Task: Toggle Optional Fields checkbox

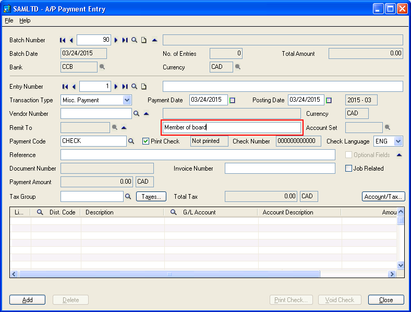Action: (348, 155)
